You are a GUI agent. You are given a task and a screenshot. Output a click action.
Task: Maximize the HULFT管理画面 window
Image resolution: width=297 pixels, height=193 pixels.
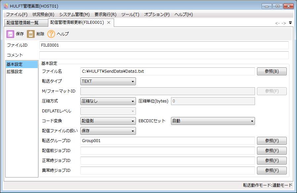pyautogui.click(x=278, y=6)
